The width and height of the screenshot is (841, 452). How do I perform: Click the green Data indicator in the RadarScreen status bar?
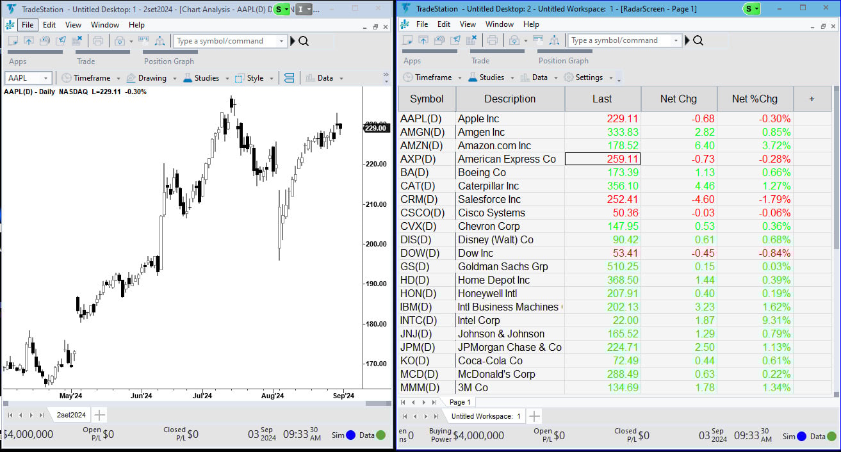(x=831, y=436)
